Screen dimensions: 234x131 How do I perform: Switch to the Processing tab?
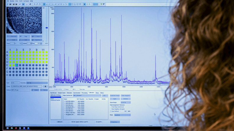[84, 93]
